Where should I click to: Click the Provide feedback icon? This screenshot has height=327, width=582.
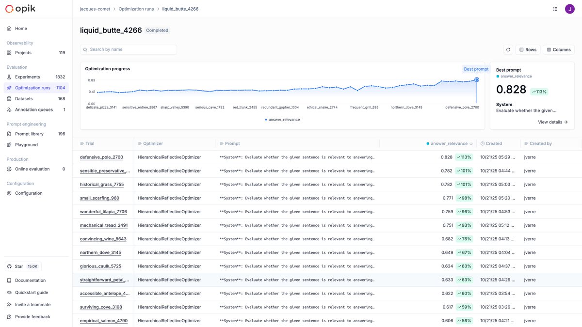(9, 317)
